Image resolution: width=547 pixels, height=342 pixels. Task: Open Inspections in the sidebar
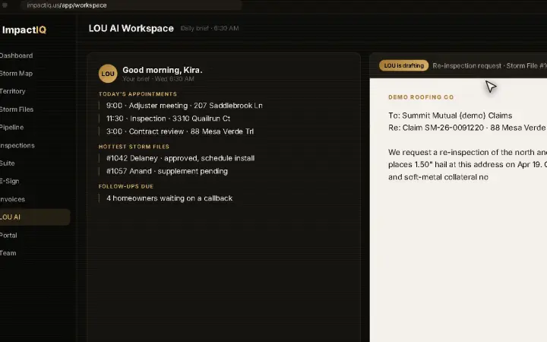click(17, 145)
